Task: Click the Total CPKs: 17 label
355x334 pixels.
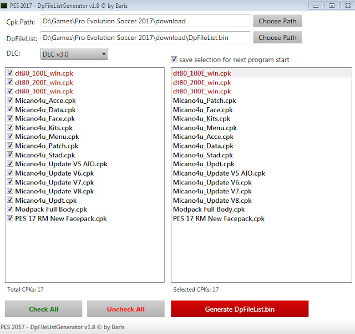Action: pyautogui.click(x=26, y=290)
